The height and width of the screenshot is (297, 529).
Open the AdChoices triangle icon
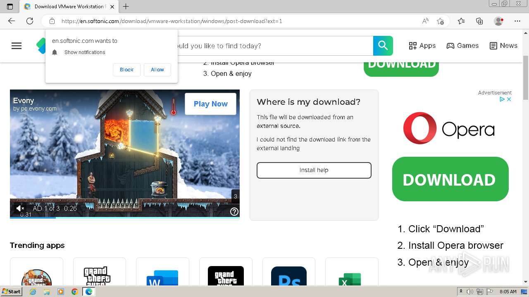coord(502,99)
